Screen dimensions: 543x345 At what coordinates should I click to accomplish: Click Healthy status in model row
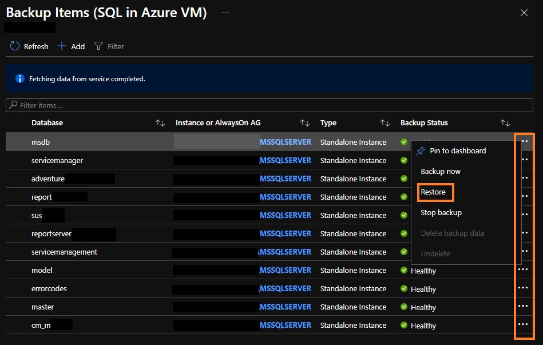pos(423,271)
